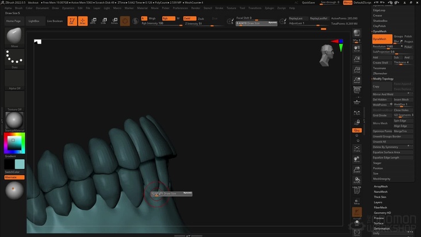Toggle Transp transparency icon

click(x=357, y=201)
